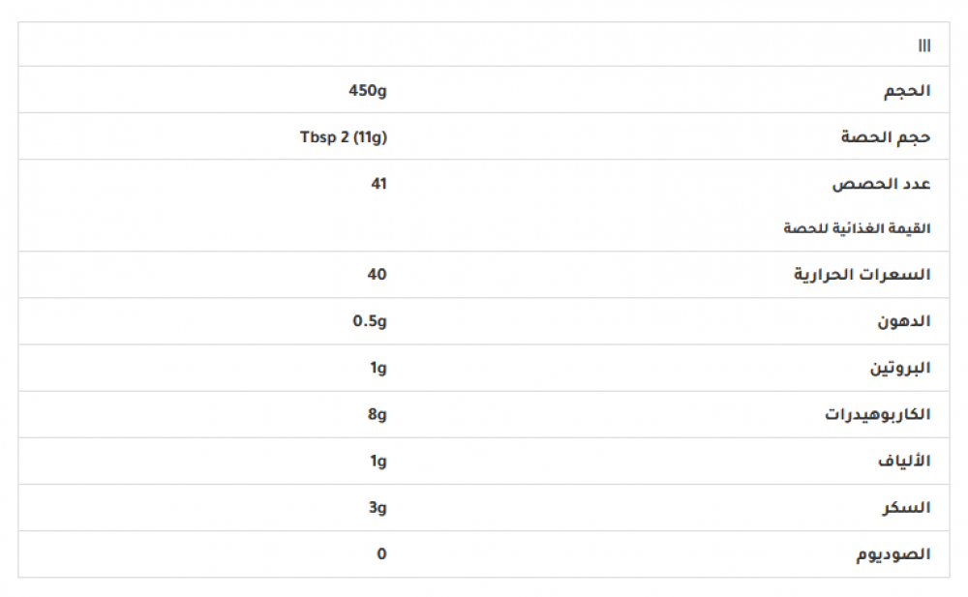Select the عدد الحصص label
The height and width of the screenshot is (597, 968).
pyautogui.click(x=881, y=184)
